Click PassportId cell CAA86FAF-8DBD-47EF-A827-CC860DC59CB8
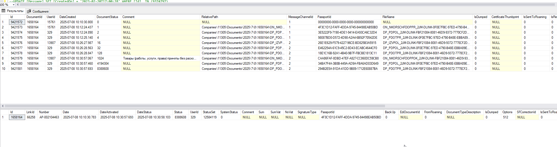The height and width of the screenshot is (147, 557). pyautogui.click(x=348, y=58)
